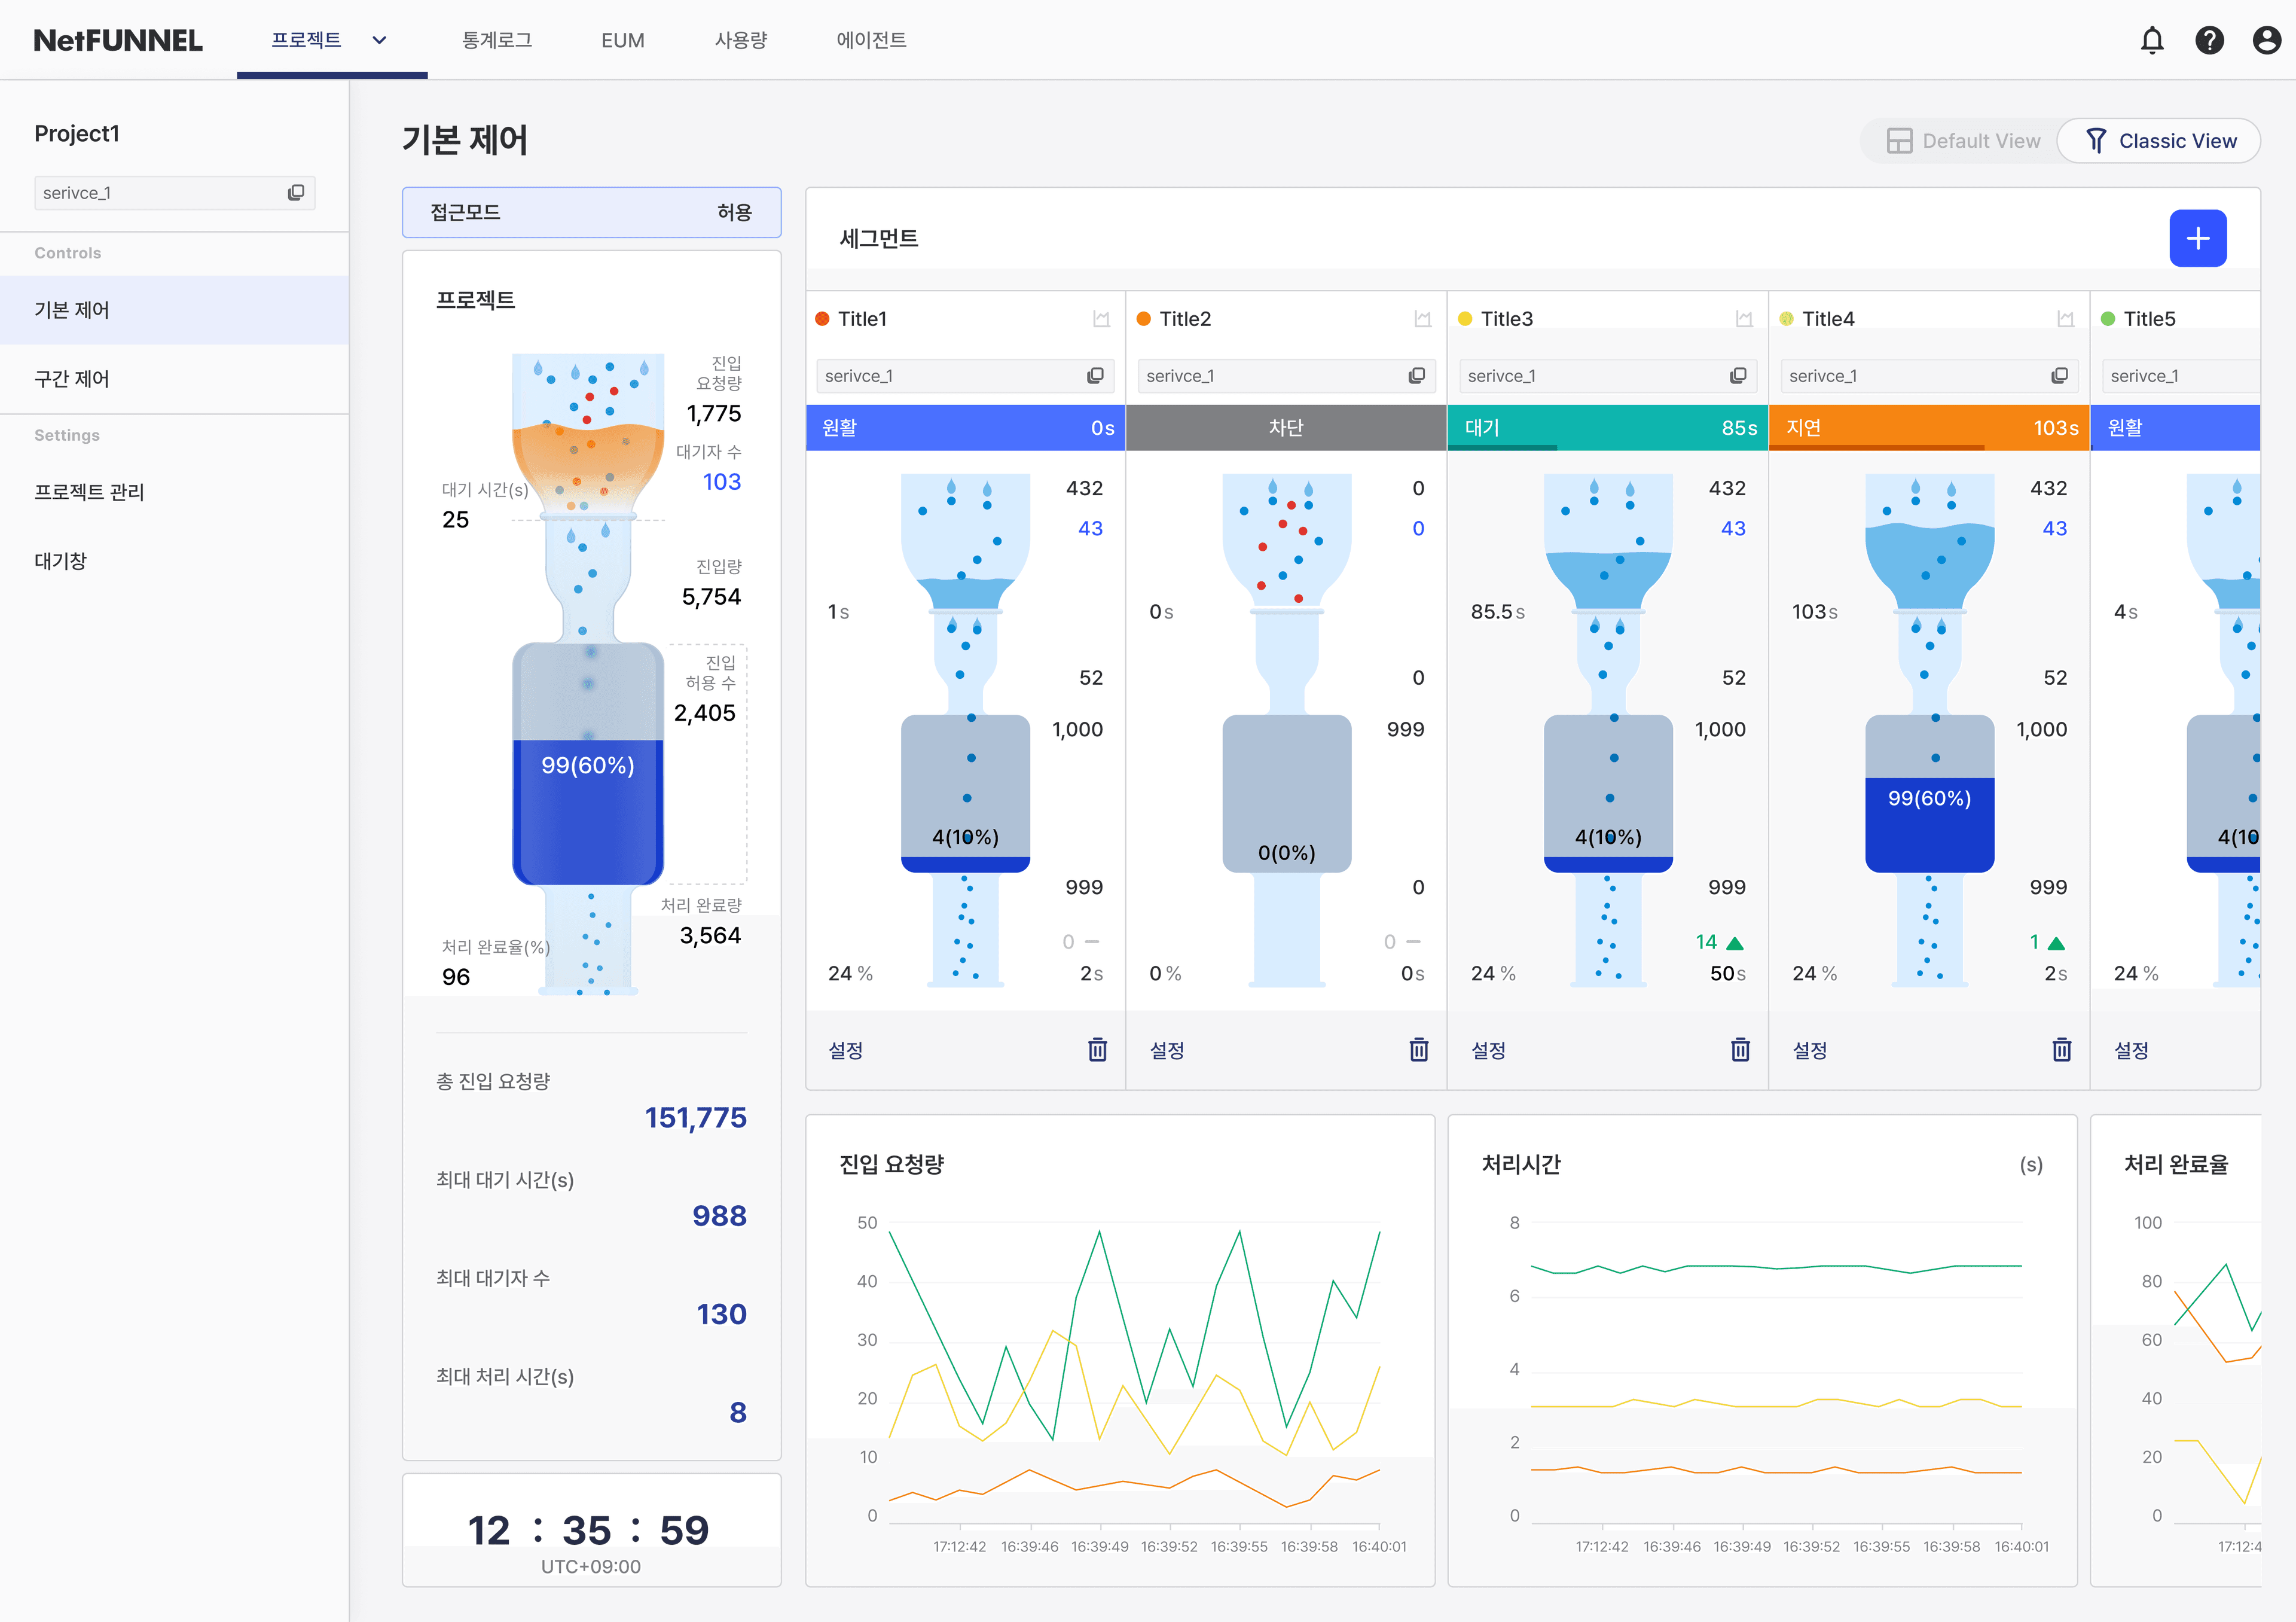Screen dimensions: 2296x1622
Task: Open the 프로젝트 dropdown menu
Action: 331,39
